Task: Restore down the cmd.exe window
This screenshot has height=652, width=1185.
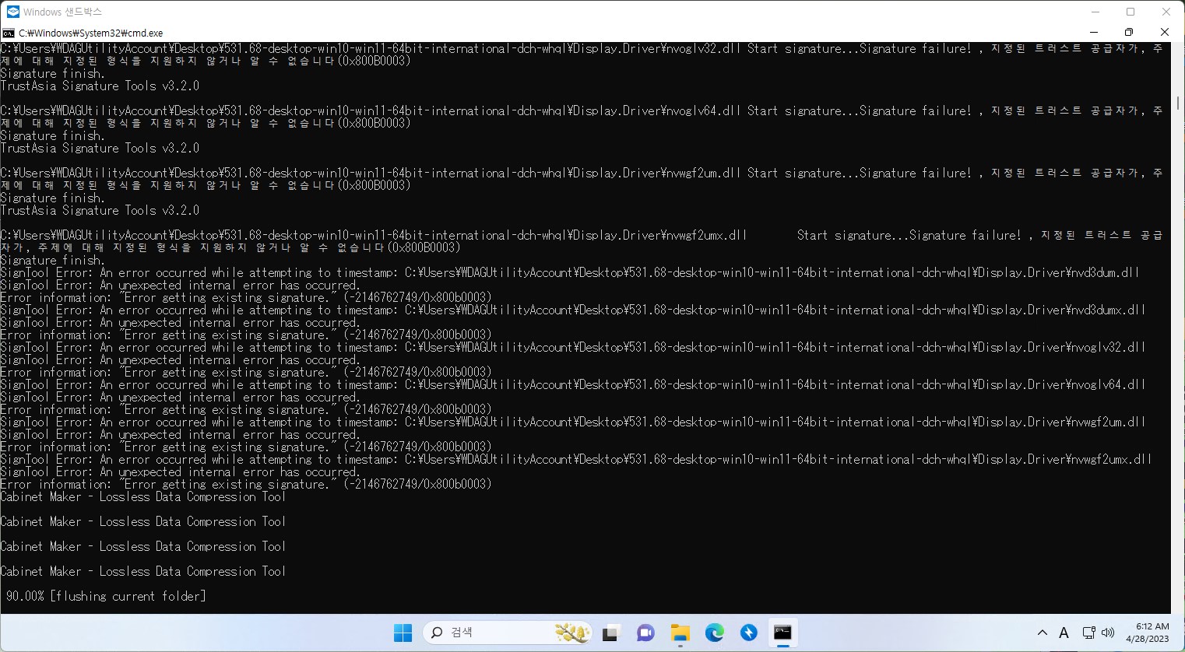Action: point(1128,33)
